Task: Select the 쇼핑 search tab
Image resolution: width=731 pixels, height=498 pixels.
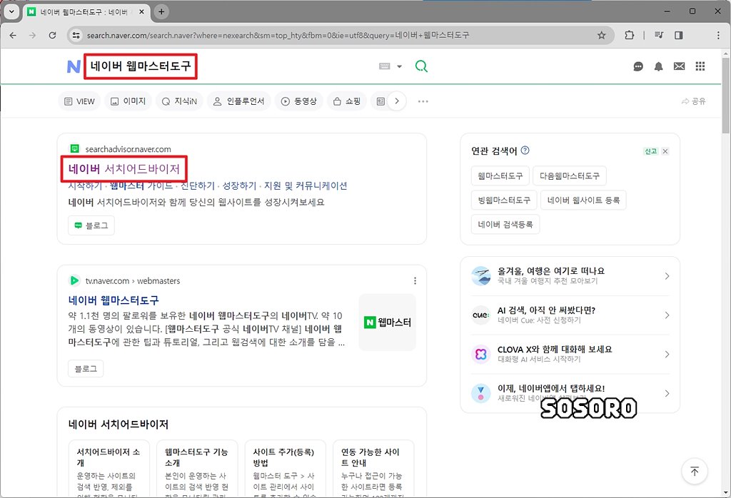Action: pos(347,101)
